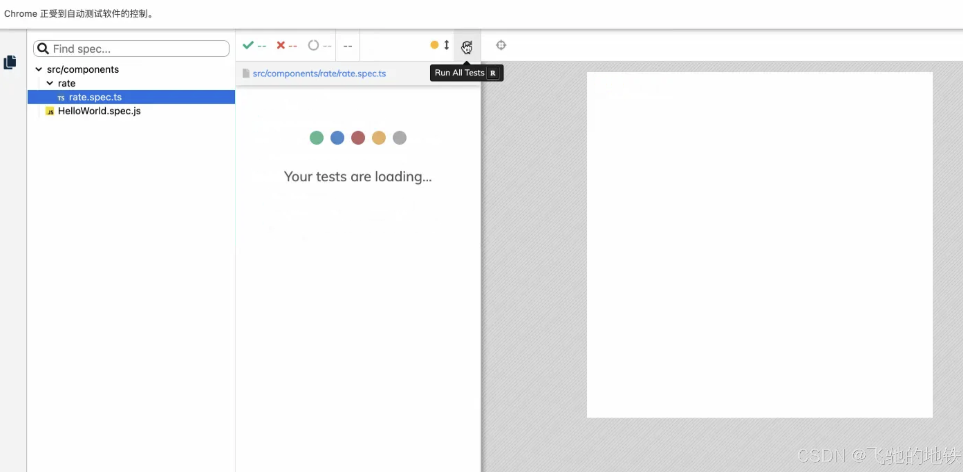Click the blue loading dot
The height and width of the screenshot is (472, 963).
pyautogui.click(x=337, y=138)
